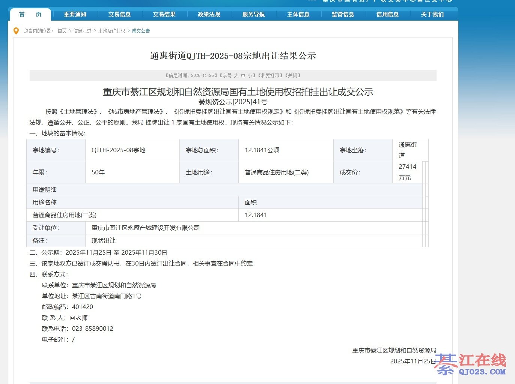Navigate to 服务导航

tap(254, 14)
